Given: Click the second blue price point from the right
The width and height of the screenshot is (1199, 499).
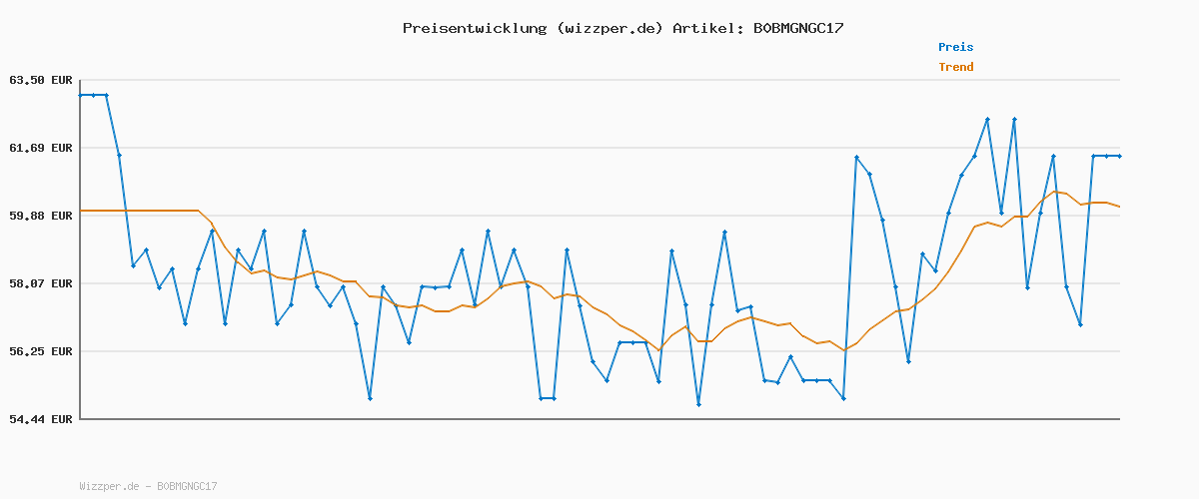Looking at the screenshot, I should 1106,156.
